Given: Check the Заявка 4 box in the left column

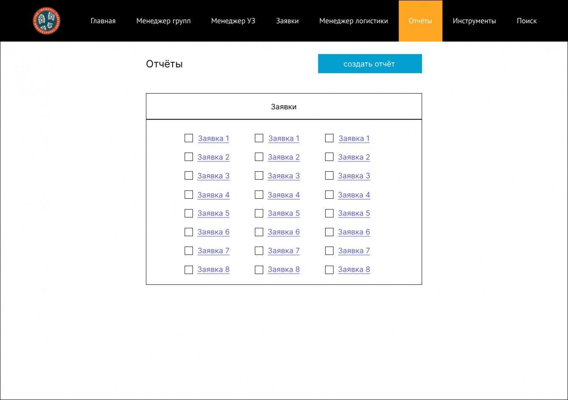Looking at the screenshot, I should (189, 194).
